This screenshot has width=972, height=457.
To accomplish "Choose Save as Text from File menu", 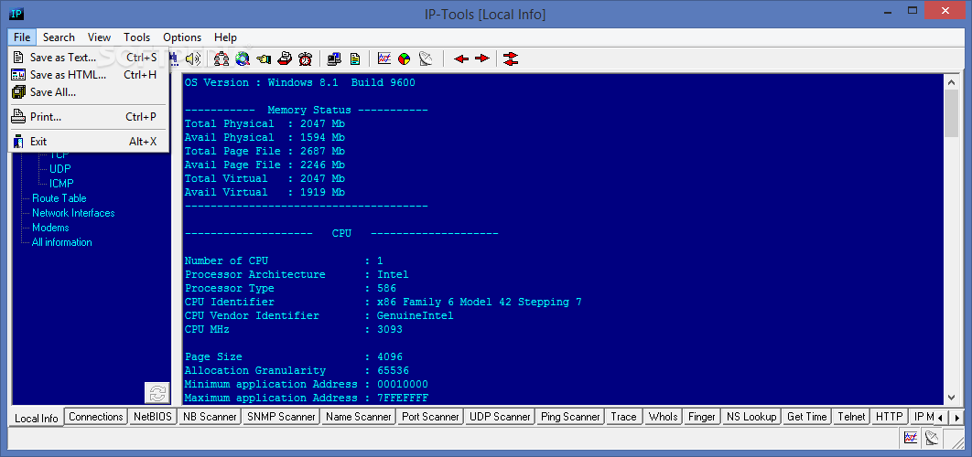I will point(89,58).
